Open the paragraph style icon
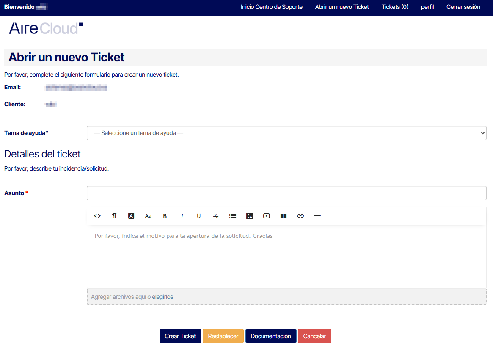Screen dimensions: 493x345 (114, 216)
